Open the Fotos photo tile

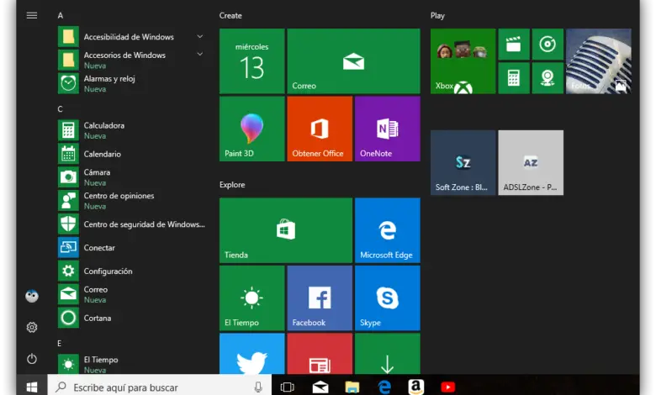[x=599, y=61]
